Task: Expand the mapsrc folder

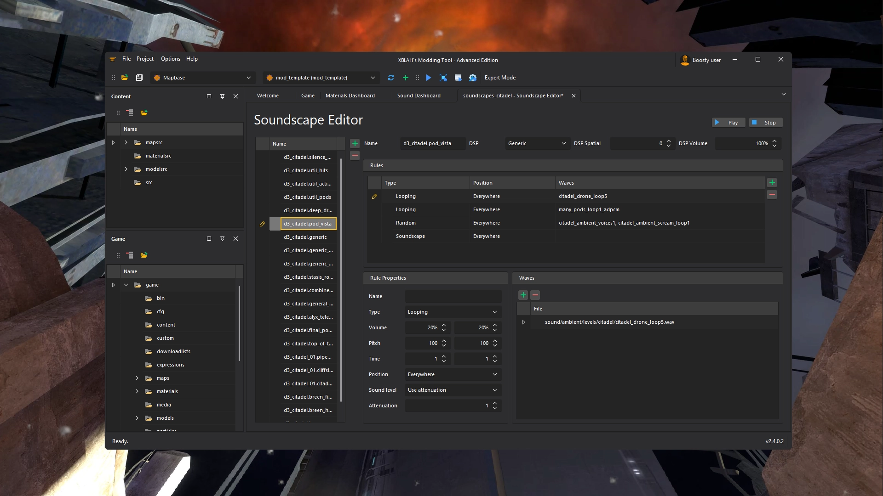Action: tap(126, 142)
